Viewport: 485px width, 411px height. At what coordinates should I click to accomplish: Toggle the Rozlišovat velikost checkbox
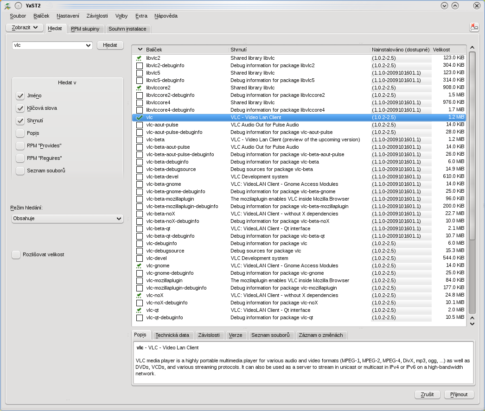point(16,255)
